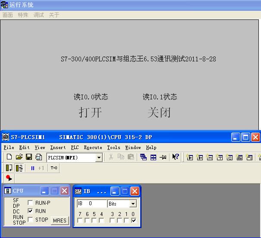The height and width of the screenshot is (238, 261).
Task: Click the MRES memory reset button
Action: [x=60, y=220]
